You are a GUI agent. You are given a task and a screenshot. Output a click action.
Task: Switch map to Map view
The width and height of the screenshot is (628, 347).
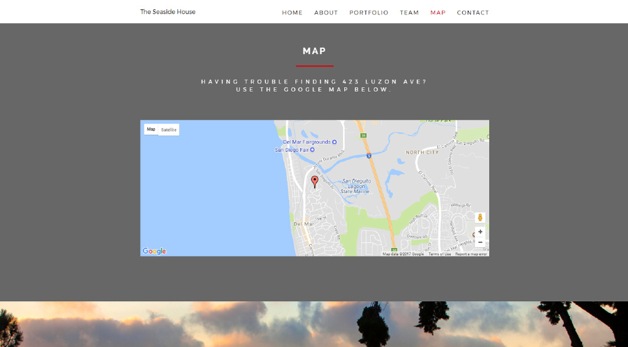(x=151, y=129)
